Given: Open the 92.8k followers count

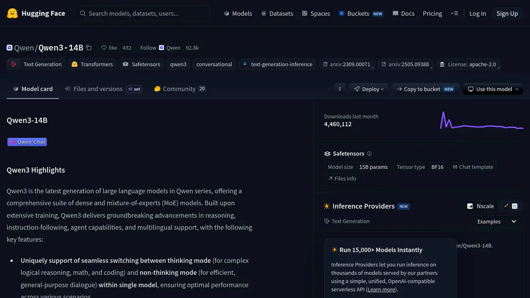Looking at the screenshot, I should (192, 48).
